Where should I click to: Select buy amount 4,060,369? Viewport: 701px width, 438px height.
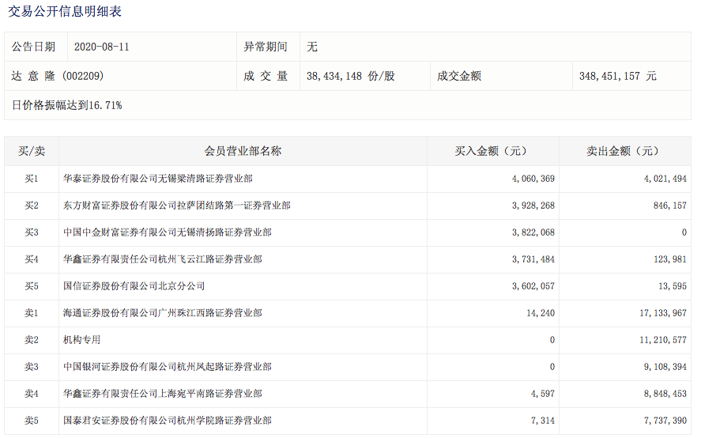coord(533,179)
